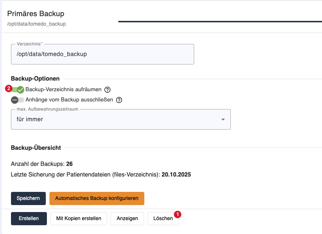This screenshot has height=234, width=322.
Task: Click the red badge numbered 1
Action: (177, 213)
